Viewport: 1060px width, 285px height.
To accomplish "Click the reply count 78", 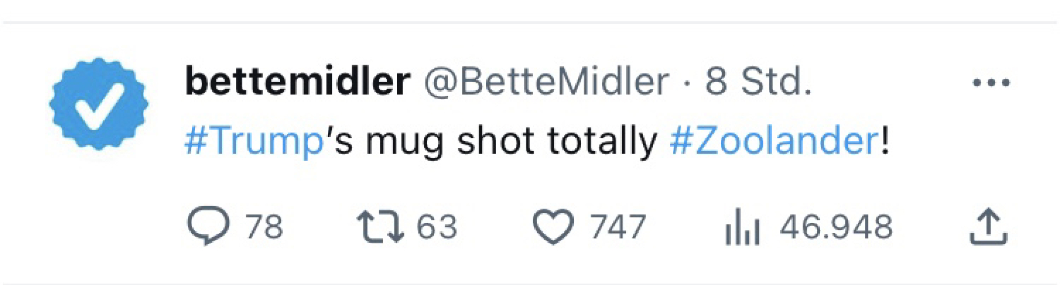I will pyautogui.click(x=264, y=227).
